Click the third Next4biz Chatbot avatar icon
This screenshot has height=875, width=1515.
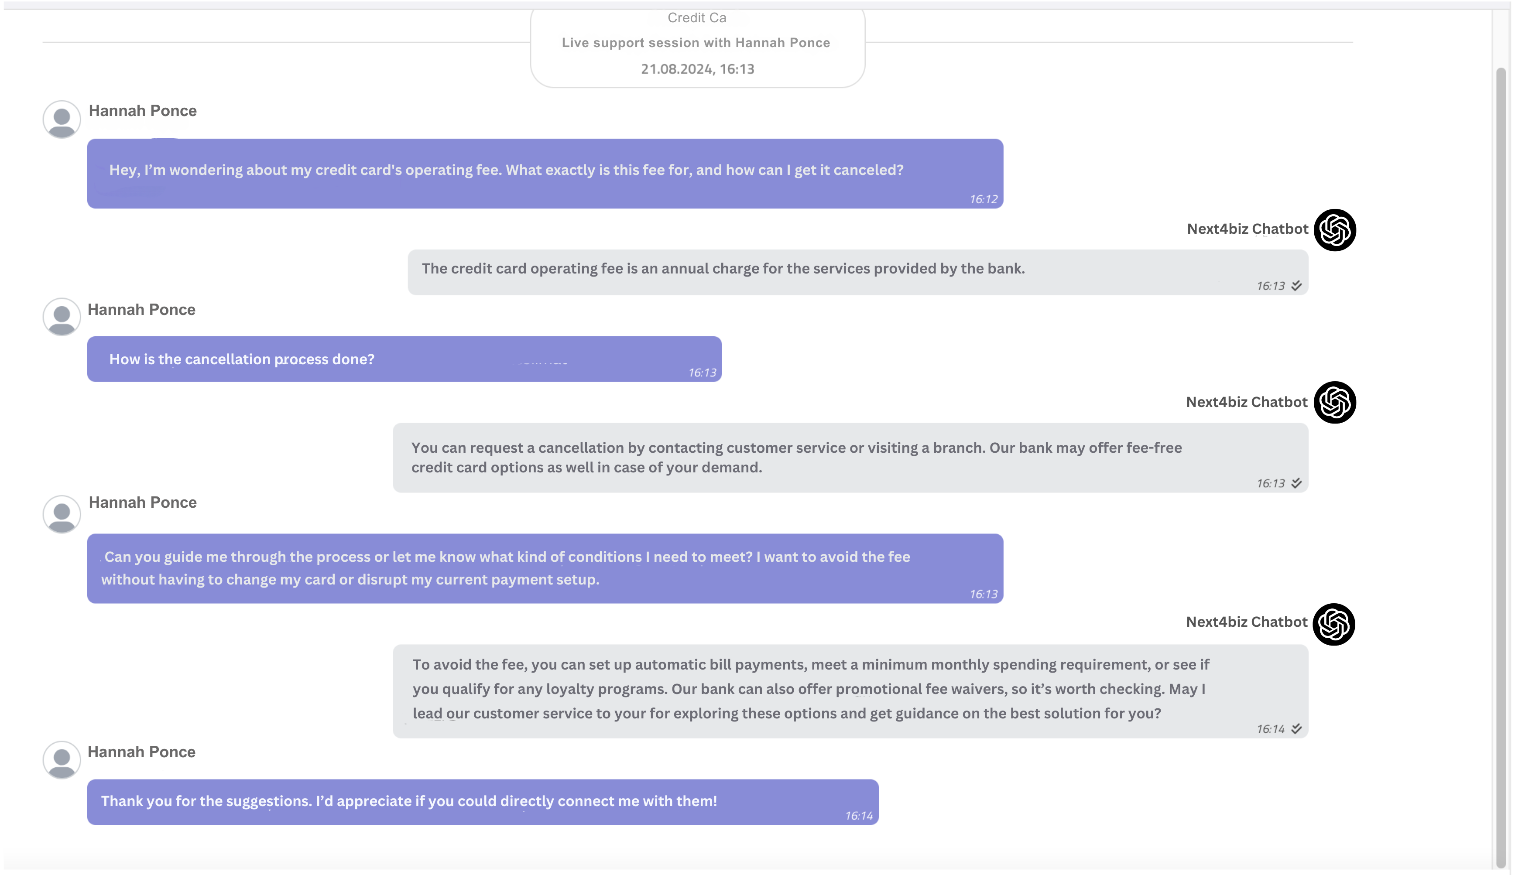click(x=1333, y=624)
